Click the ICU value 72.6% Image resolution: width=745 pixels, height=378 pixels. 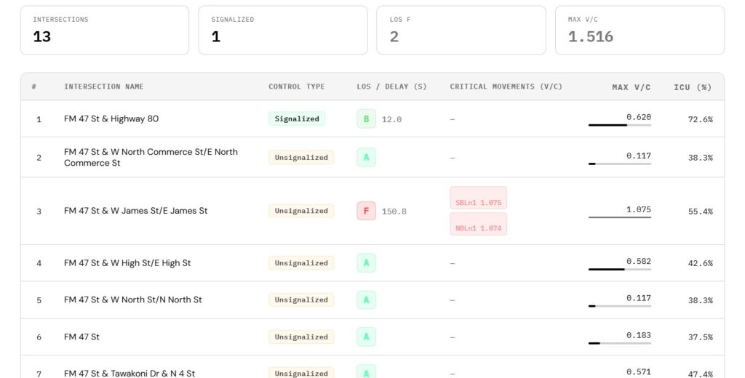click(701, 119)
